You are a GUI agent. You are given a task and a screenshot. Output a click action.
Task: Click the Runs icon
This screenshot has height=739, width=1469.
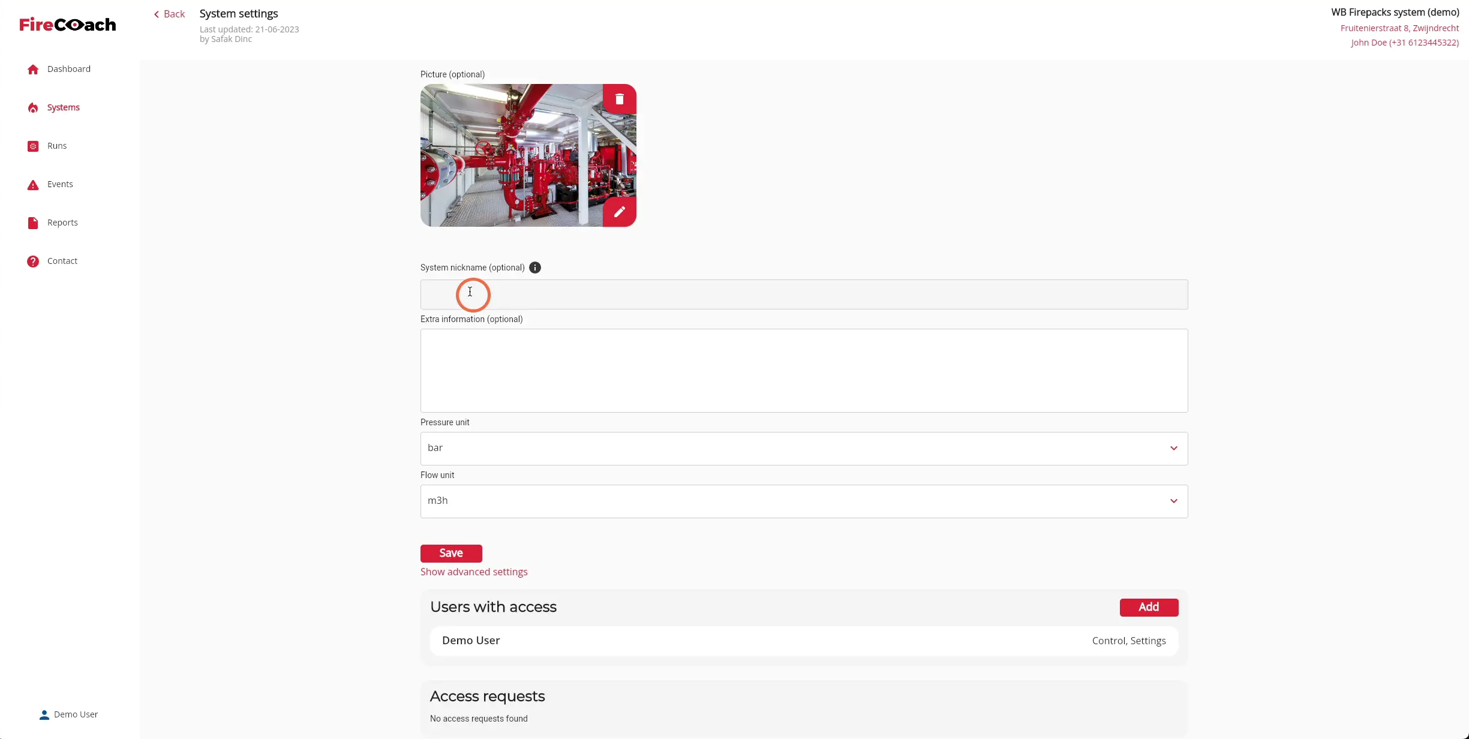[x=33, y=146]
